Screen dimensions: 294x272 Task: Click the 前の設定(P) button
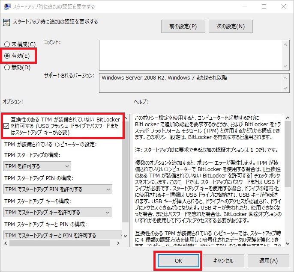pyautogui.click(x=183, y=27)
